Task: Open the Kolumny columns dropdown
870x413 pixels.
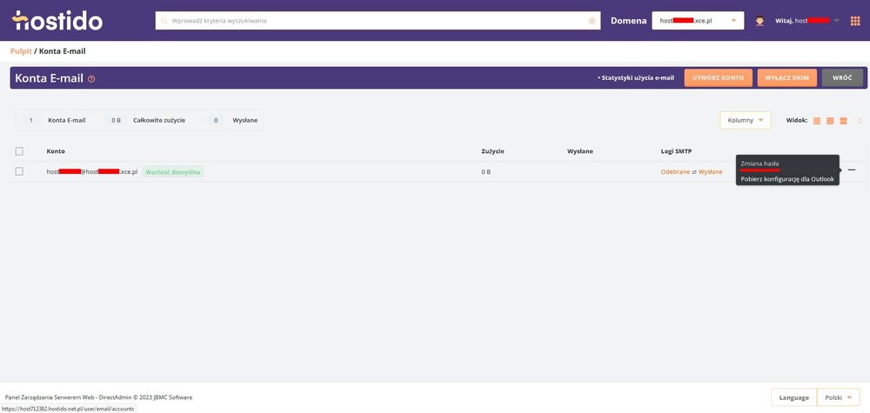Action: tap(745, 120)
